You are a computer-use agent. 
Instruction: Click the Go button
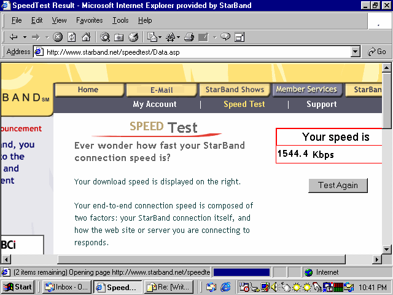point(376,52)
